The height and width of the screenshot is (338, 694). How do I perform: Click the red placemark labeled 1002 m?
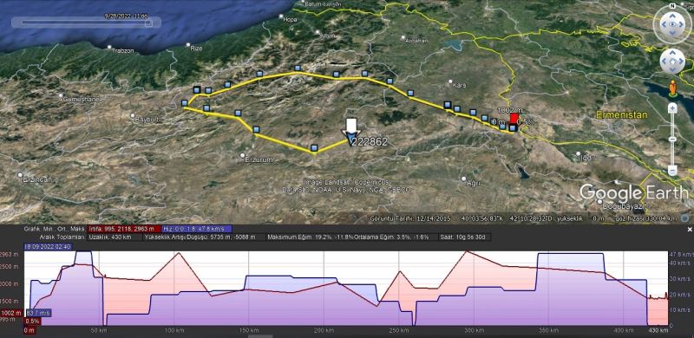point(514,119)
